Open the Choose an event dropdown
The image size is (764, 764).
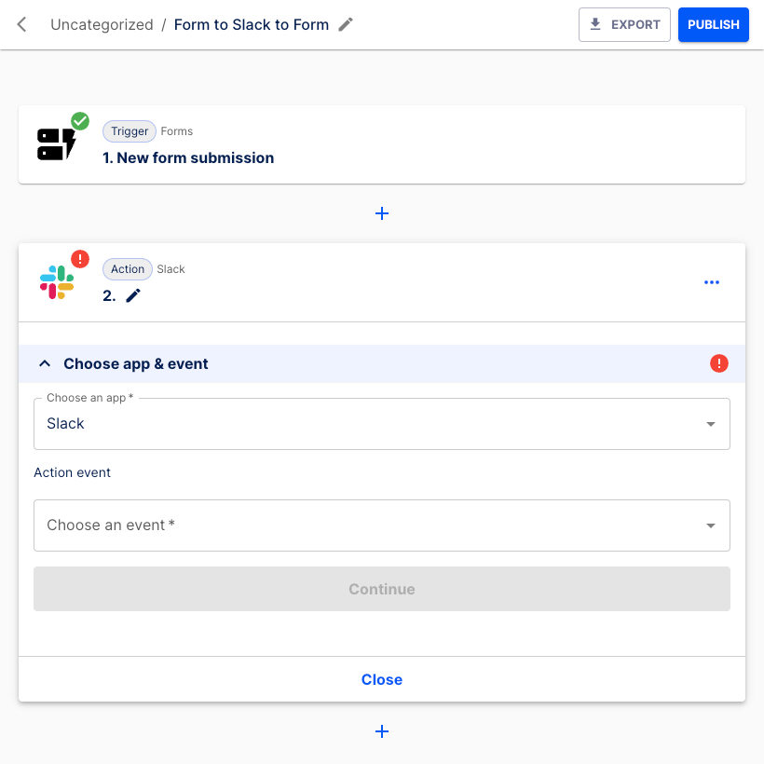pyautogui.click(x=381, y=525)
